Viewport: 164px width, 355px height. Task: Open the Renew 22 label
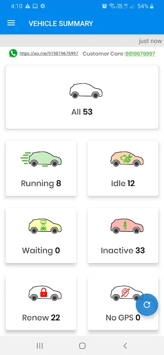41,318
